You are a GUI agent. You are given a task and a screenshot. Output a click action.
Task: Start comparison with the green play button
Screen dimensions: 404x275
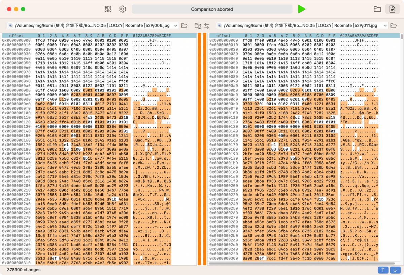(302, 9)
